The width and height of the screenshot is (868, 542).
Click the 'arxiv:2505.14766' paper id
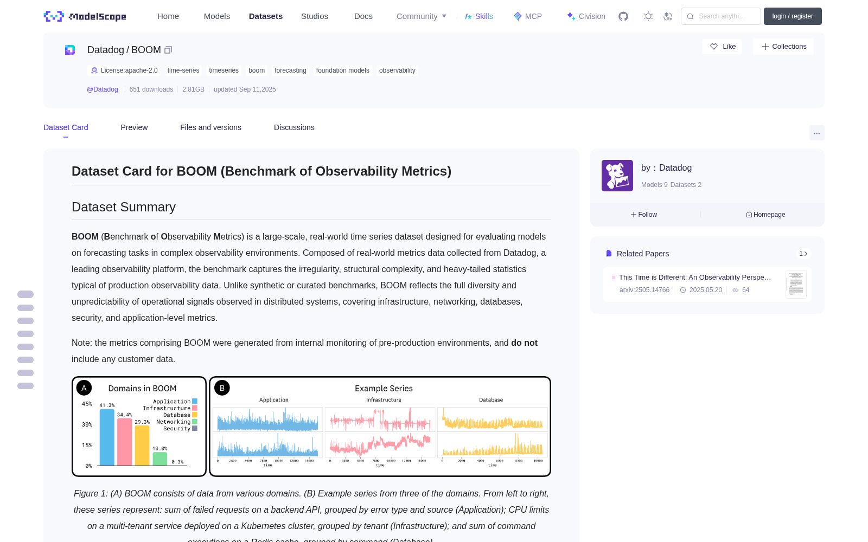coord(644,290)
